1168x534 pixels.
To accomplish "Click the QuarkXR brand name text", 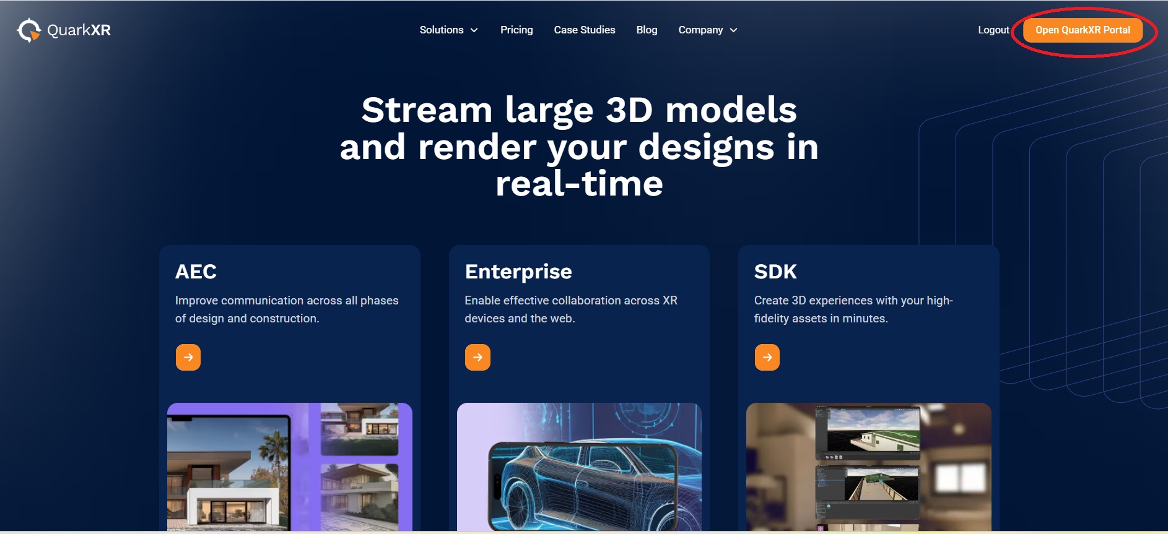I will point(79,30).
